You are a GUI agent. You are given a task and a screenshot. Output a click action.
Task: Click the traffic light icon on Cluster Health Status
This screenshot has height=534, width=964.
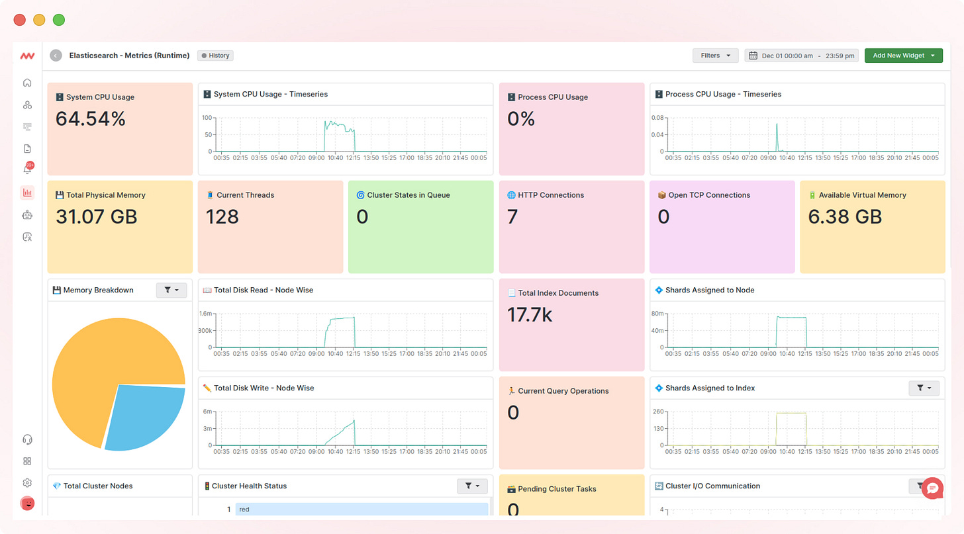coord(207,486)
